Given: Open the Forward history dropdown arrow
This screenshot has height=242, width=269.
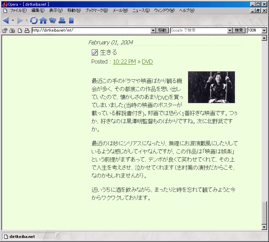Looking at the screenshot, I should [x=27, y=20].
